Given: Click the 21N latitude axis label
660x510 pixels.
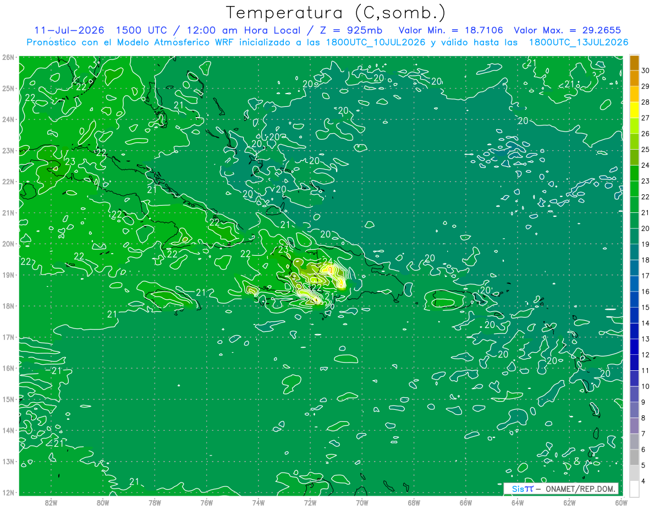Looking at the screenshot, I should click(x=8, y=212).
